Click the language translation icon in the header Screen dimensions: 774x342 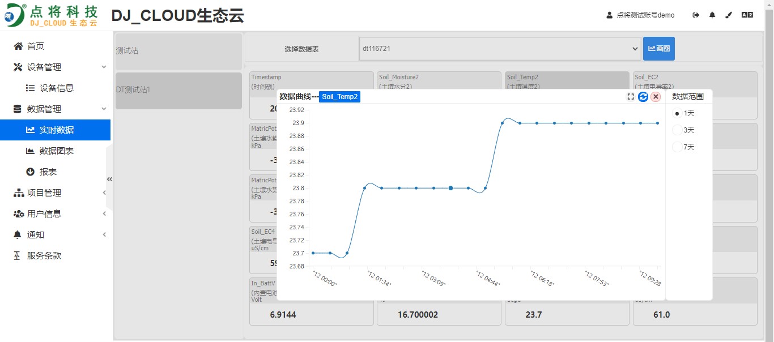click(x=747, y=15)
